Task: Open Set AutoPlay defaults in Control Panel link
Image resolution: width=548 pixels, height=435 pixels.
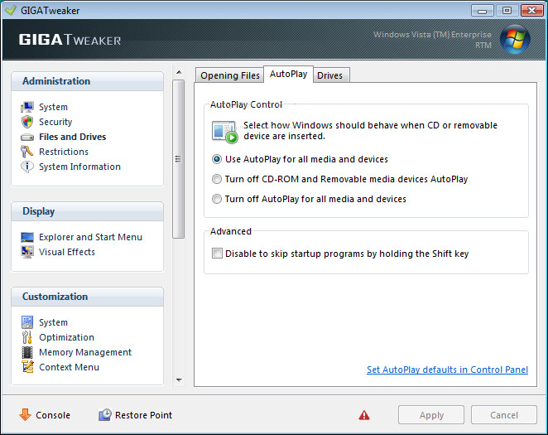Action: coord(447,370)
